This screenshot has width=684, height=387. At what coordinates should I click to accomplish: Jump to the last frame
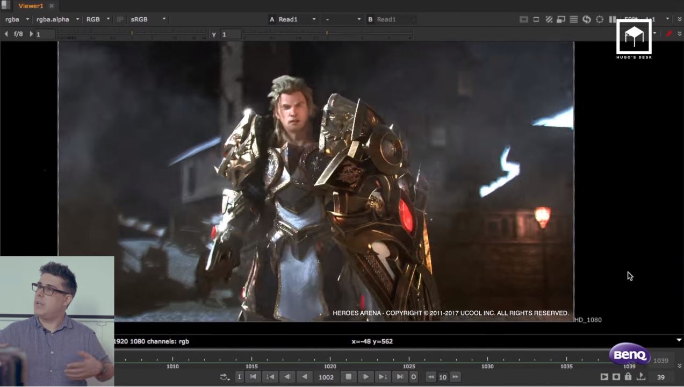(400, 377)
